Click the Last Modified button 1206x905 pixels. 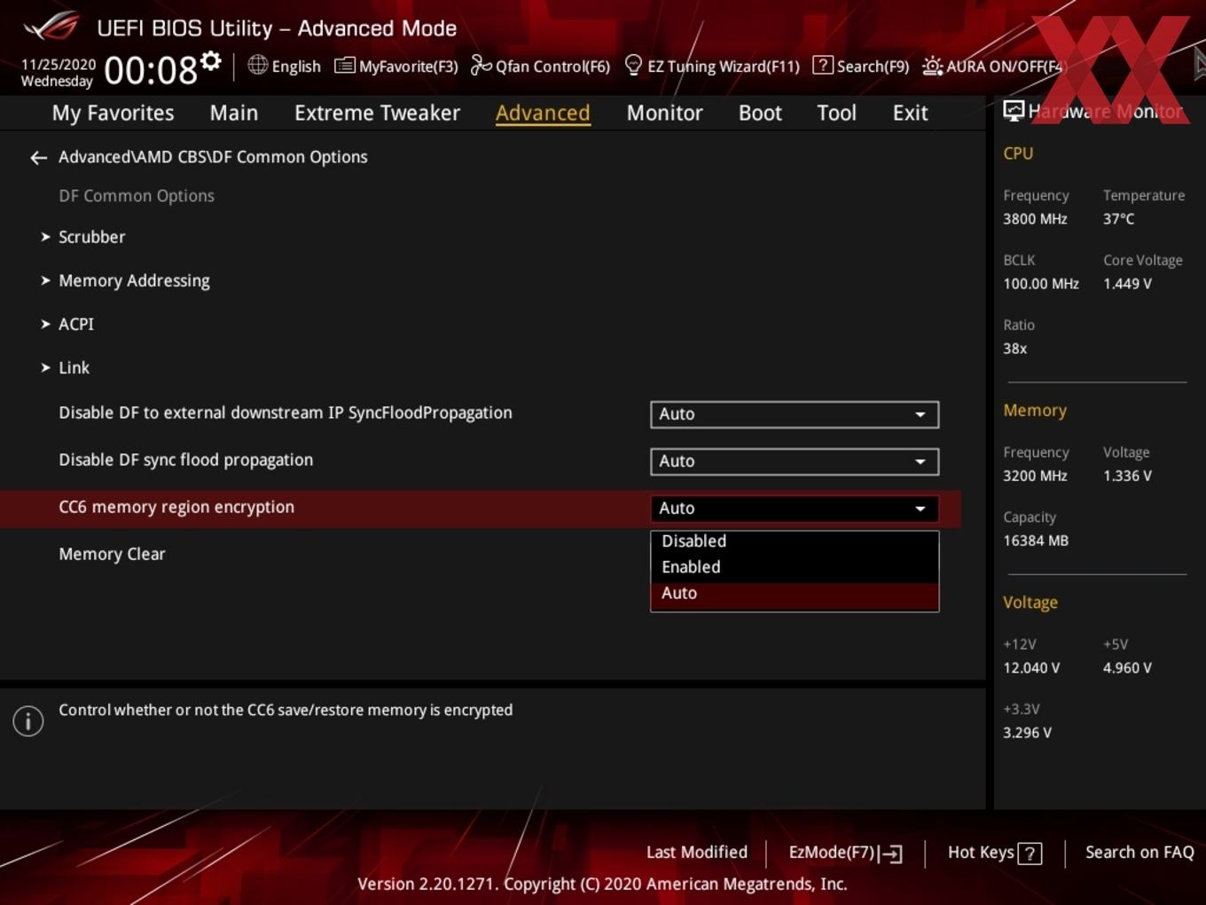697,853
